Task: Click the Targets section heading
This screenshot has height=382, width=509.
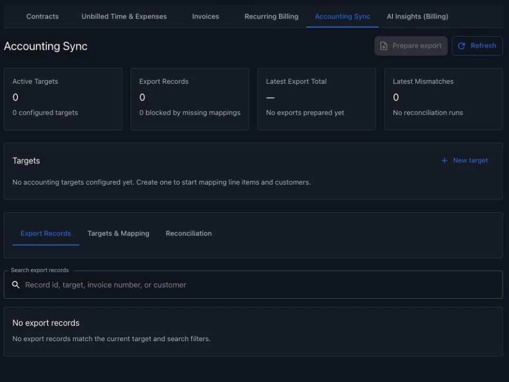Action: coord(27,161)
